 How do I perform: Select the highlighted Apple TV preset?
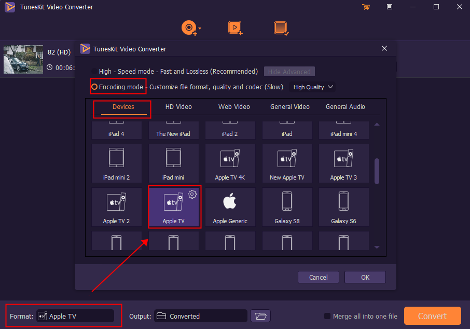[174, 207]
